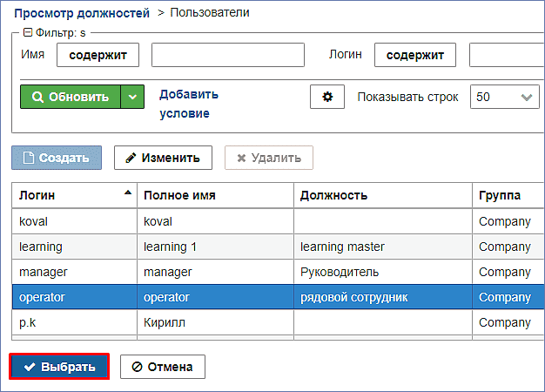
Task: Click Company group cell in manager row
Action: [x=508, y=272]
